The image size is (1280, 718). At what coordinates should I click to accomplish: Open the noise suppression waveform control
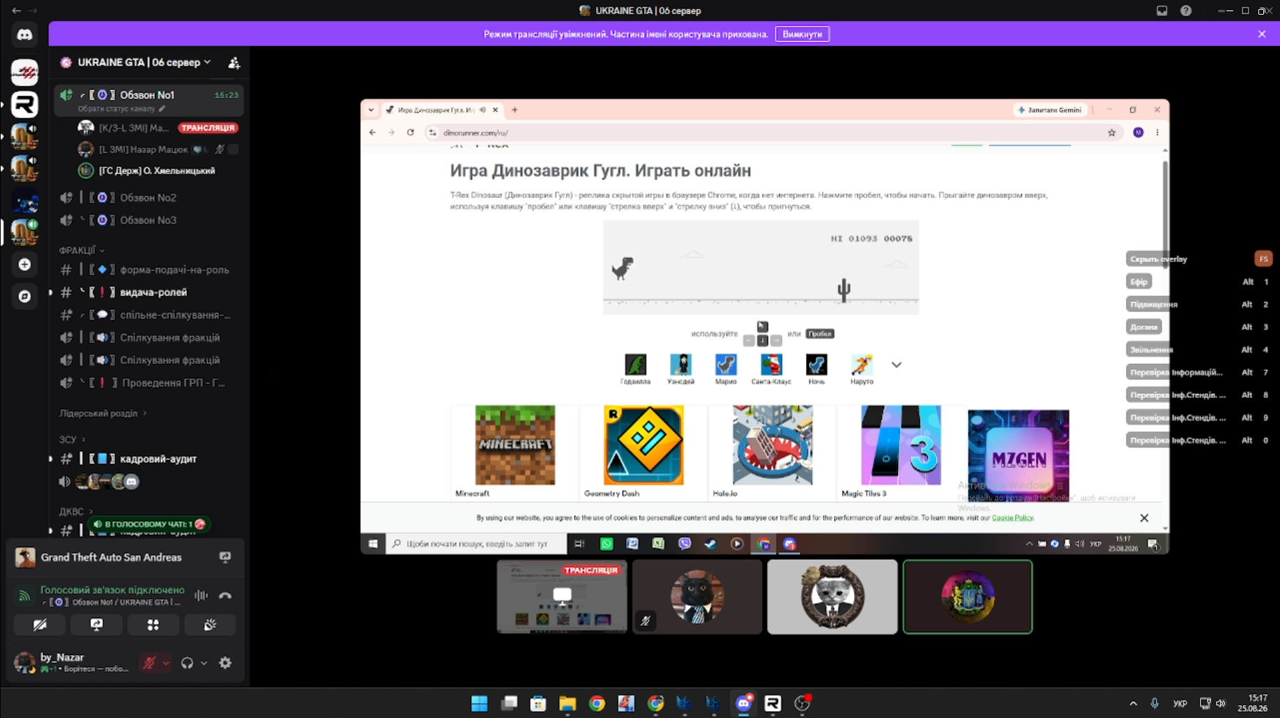201,595
